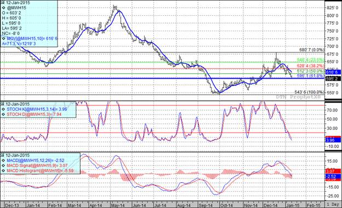Click the 15.00 MACD axis label
The width and height of the screenshot is (342, 208).
pyautogui.click(x=333, y=161)
